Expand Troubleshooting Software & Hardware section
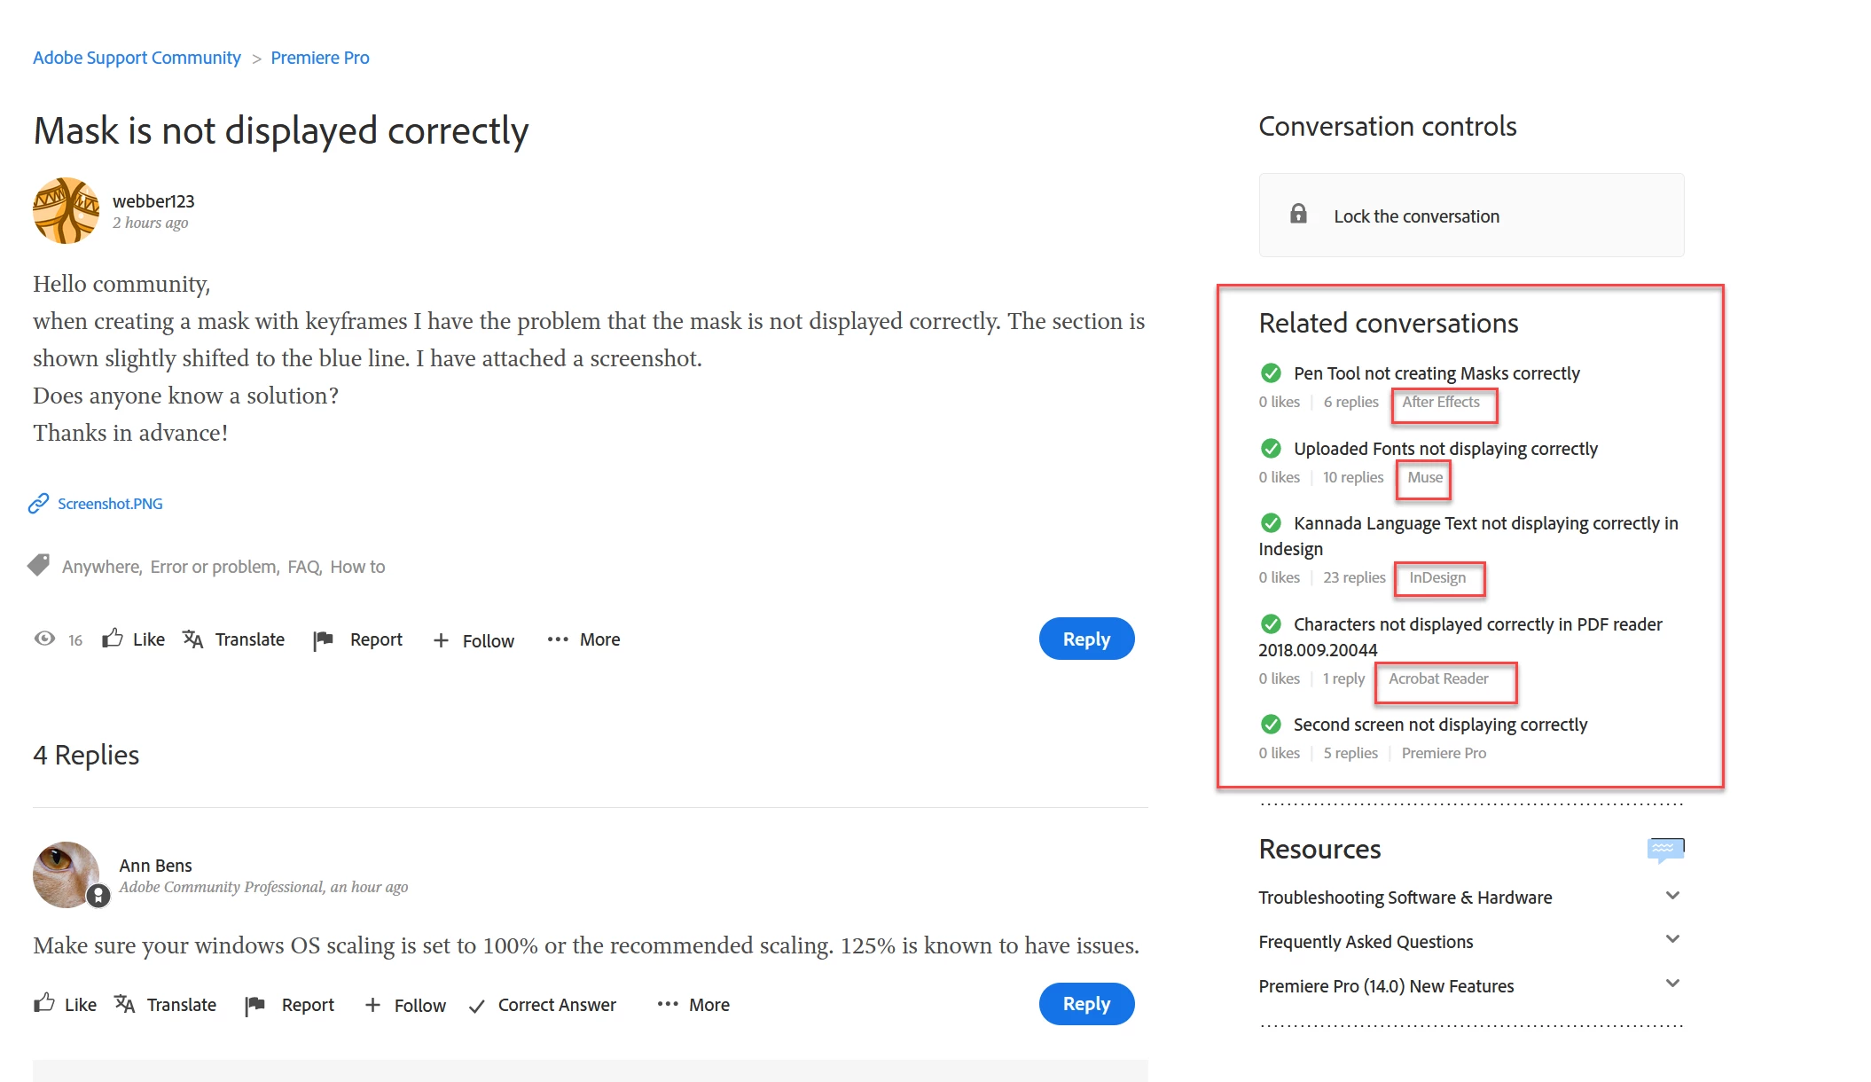 (x=1672, y=896)
